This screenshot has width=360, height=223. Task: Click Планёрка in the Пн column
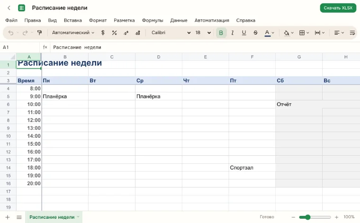pyautogui.click(x=65, y=97)
